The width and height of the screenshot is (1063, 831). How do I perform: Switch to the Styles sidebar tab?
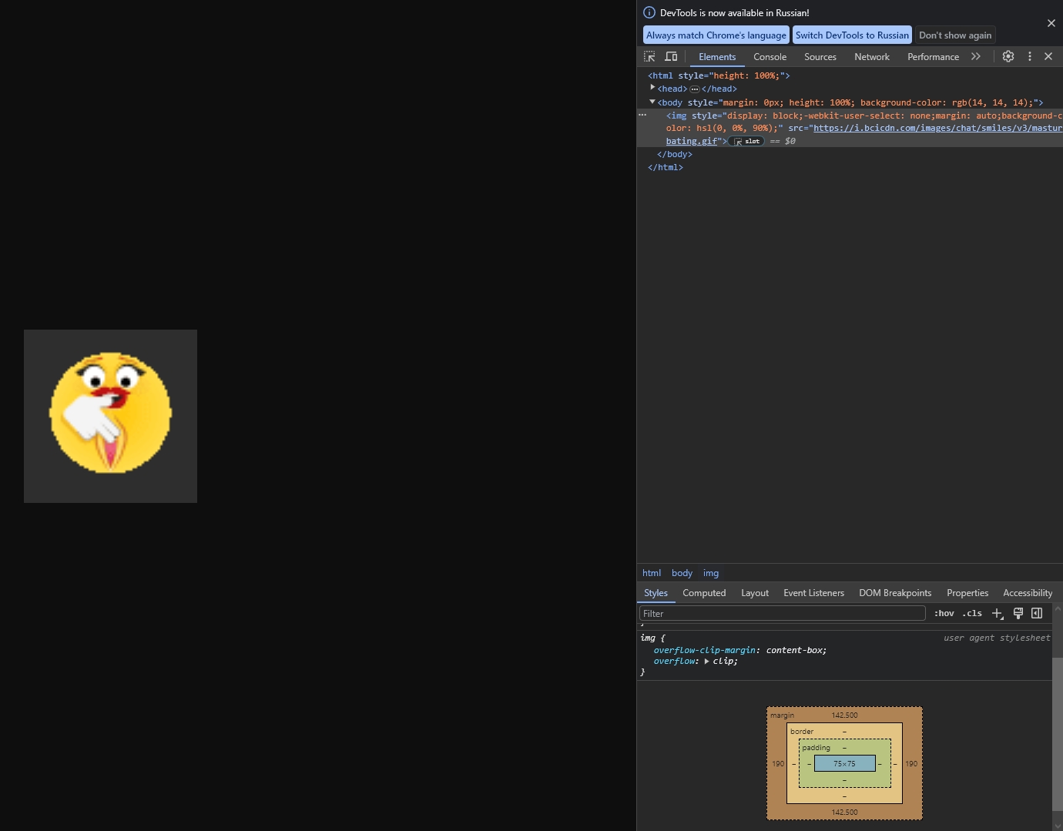pyautogui.click(x=656, y=593)
